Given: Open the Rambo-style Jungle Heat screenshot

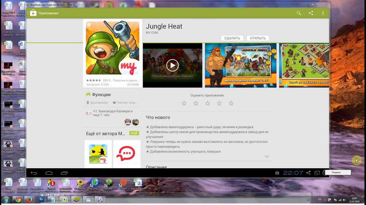Looking at the screenshot, I should click(240, 65).
